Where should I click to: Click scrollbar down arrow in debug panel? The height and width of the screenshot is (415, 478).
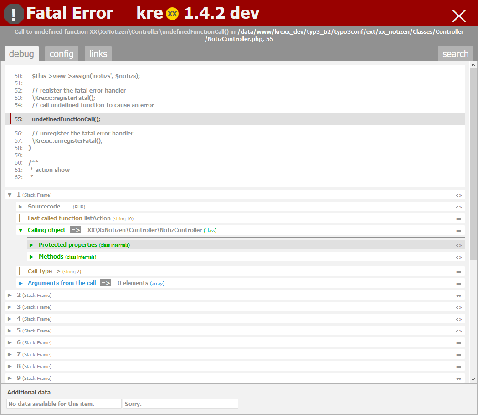(473, 379)
